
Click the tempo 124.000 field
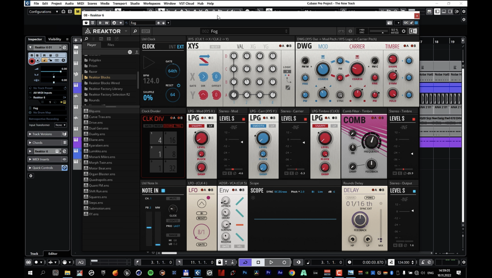(403, 262)
